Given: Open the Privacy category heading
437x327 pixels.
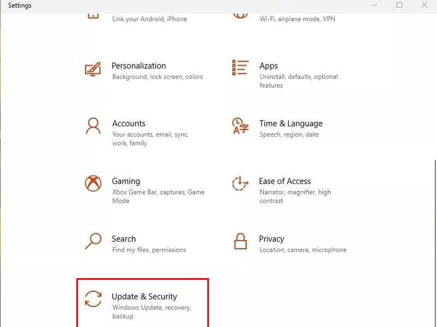Looking at the screenshot, I should click(271, 239).
